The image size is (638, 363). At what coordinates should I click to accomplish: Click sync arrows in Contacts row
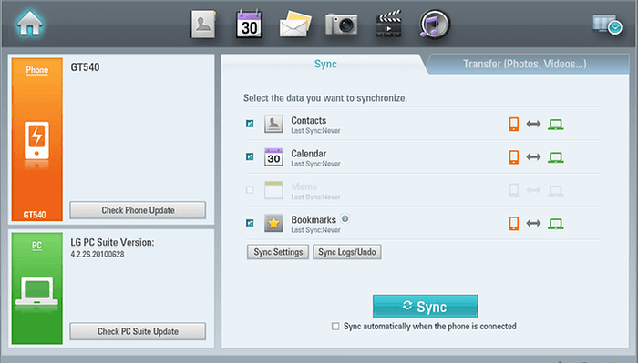(x=533, y=124)
